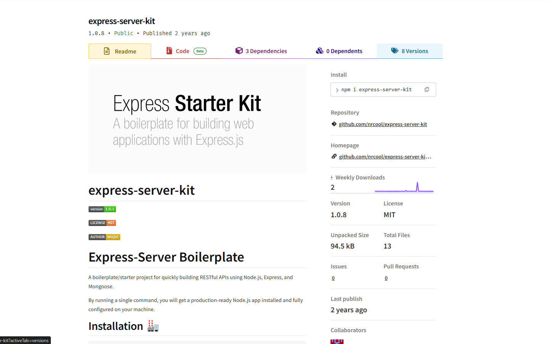
Task: Click the 'Published 2 years ago' text
Action: click(176, 34)
